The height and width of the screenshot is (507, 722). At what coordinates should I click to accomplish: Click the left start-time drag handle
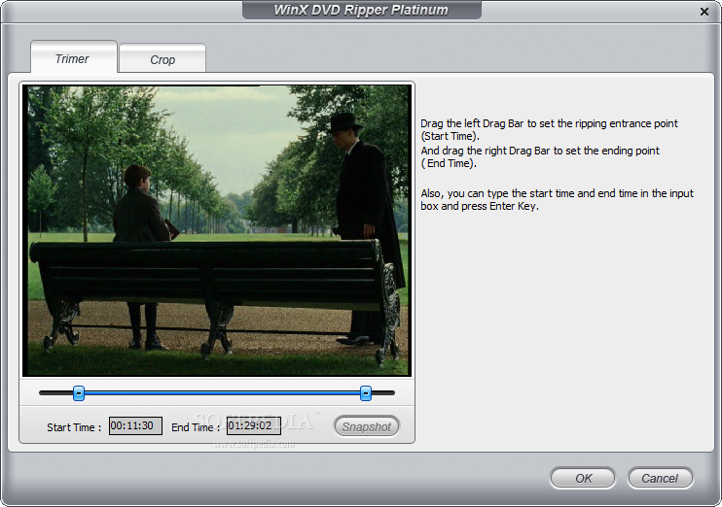[x=79, y=393]
